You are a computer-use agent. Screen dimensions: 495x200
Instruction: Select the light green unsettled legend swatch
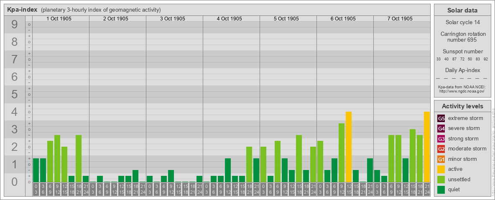point(441,179)
